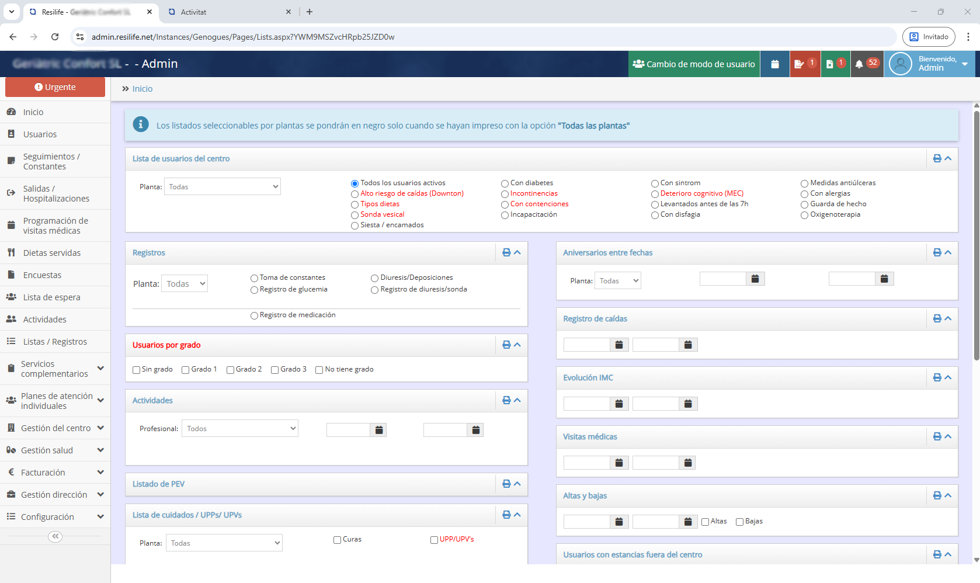This screenshot has width=980, height=583.
Task: Print the Lista de usuarios del centro
Action: [x=937, y=158]
